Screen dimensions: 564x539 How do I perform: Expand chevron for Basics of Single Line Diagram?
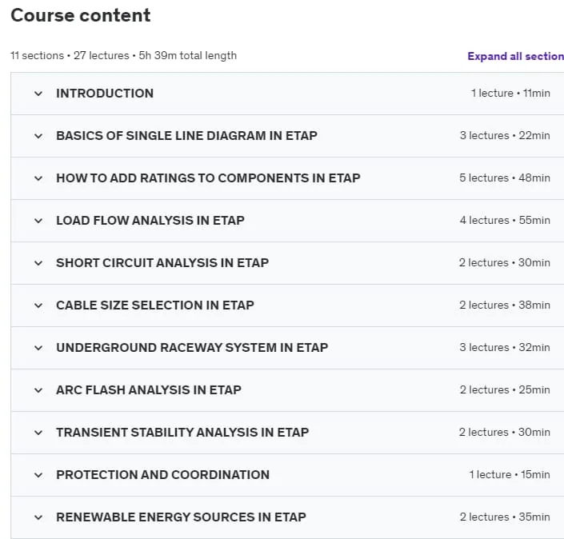point(38,136)
